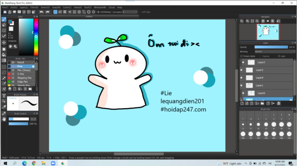Hide Layer2 using its visibility dot
Image resolution: width=297 pixels, height=166 pixels.
(x=241, y=70)
